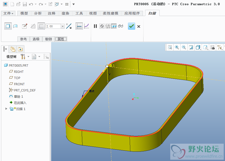Select the constant section sweep option

pyautogui.click(x=79, y=26)
